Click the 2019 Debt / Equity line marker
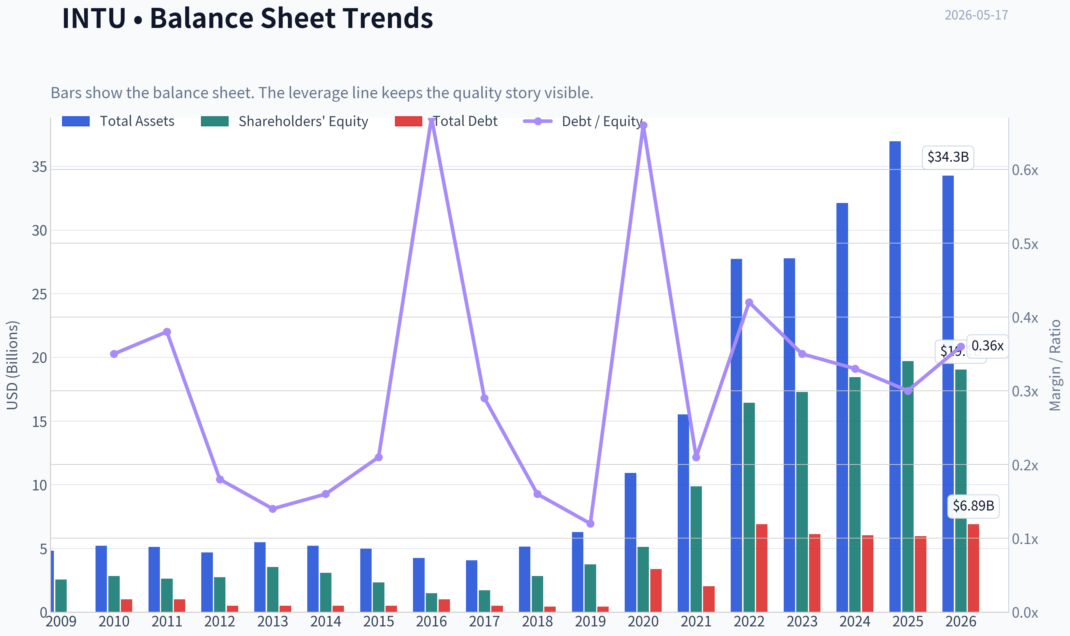Viewport: 1070px width, 636px height. 591,524
